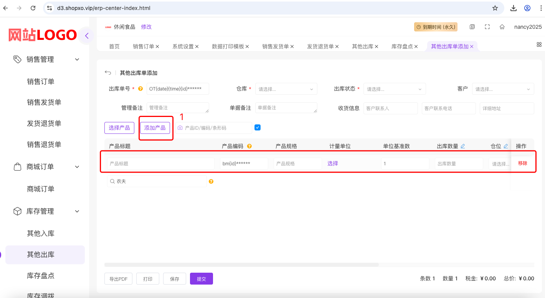The height and width of the screenshot is (298, 545).
Task: Open the 客户 dropdown
Action: pos(503,89)
